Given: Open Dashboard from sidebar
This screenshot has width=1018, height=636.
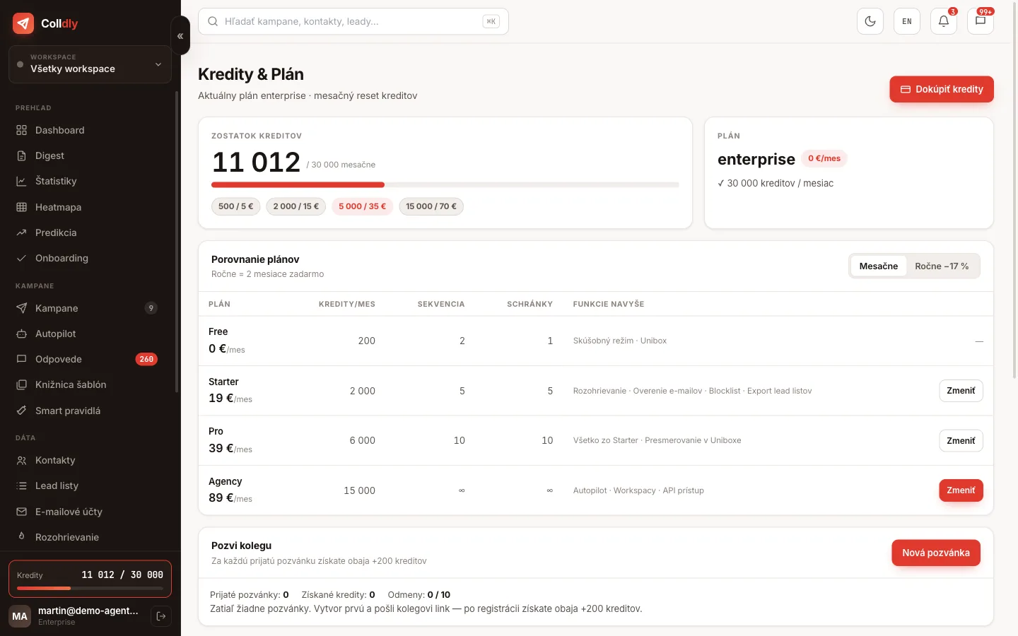Looking at the screenshot, I should pos(90,130).
